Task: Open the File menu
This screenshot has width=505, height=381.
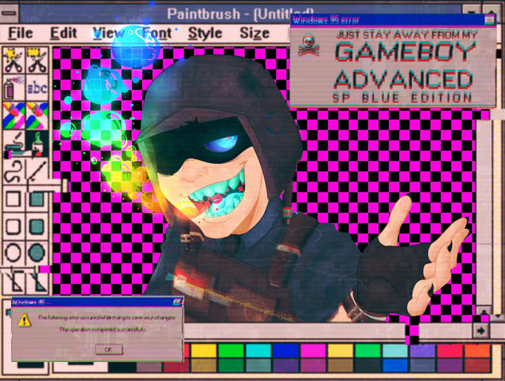Action: (21, 33)
